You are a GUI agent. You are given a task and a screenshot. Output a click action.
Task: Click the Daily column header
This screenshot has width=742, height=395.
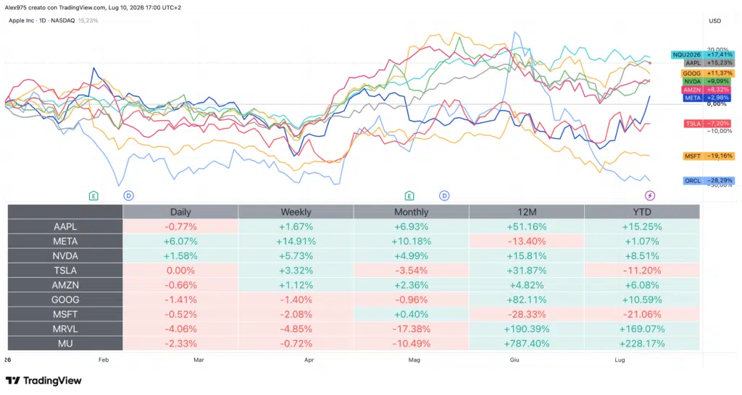point(180,212)
